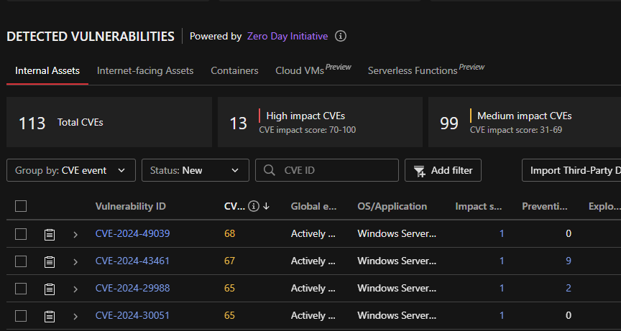The image size is (621, 331).
Task: Click the magnifier icon in CVE ID search
Action: (270, 171)
